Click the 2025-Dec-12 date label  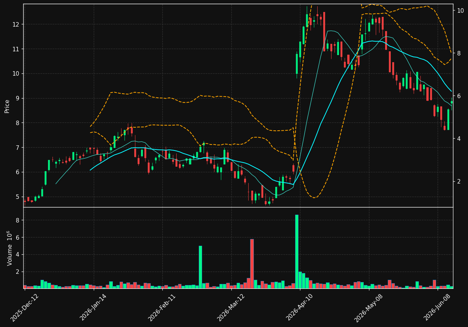[25, 307]
